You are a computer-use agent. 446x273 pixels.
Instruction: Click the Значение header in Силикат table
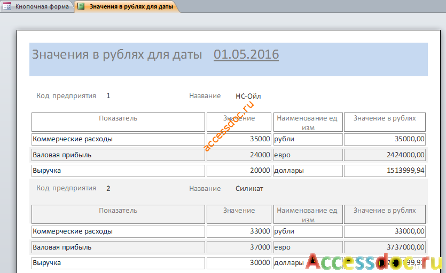pyautogui.click(x=239, y=214)
